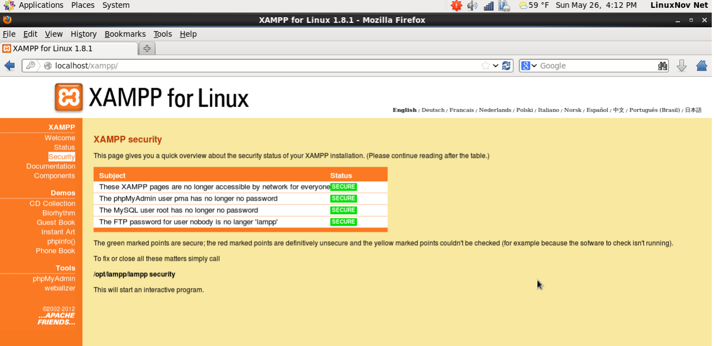This screenshot has height=346, width=714.
Task: Click the site identity key icon
Action: pyautogui.click(x=31, y=66)
